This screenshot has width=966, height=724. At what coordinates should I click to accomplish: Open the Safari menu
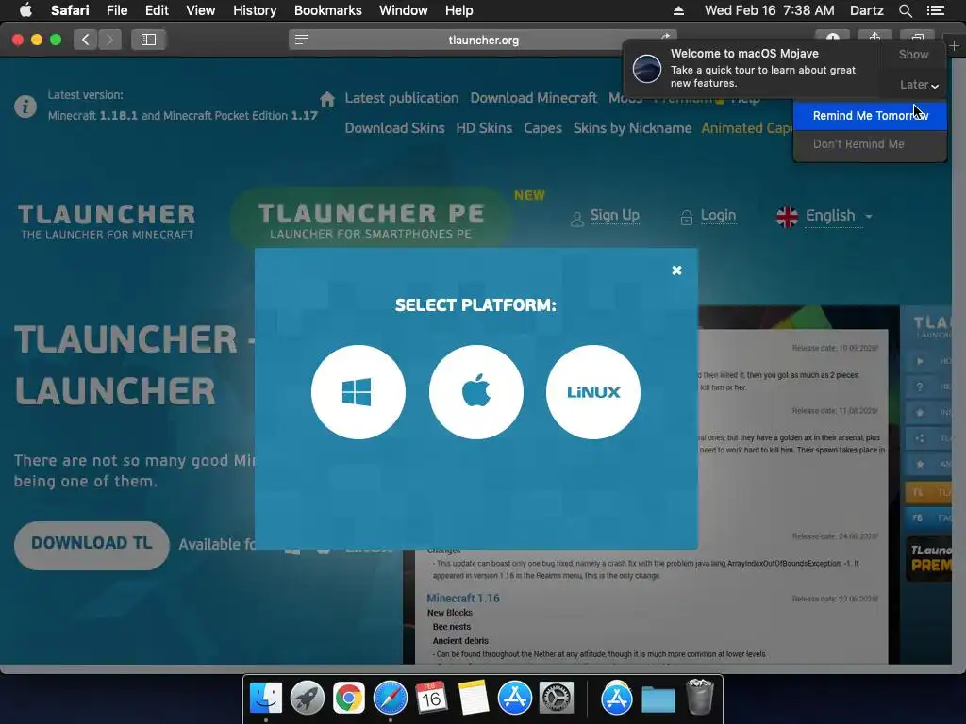pyautogui.click(x=70, y=10)
